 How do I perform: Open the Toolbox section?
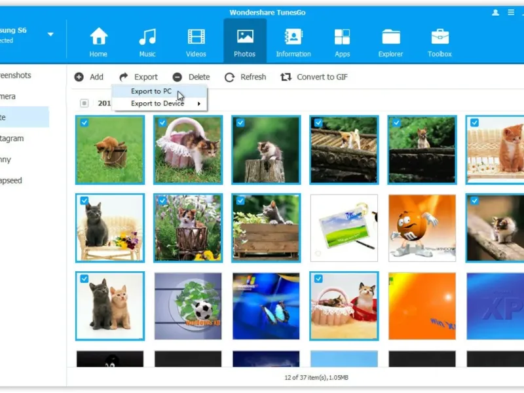point(440,42)
